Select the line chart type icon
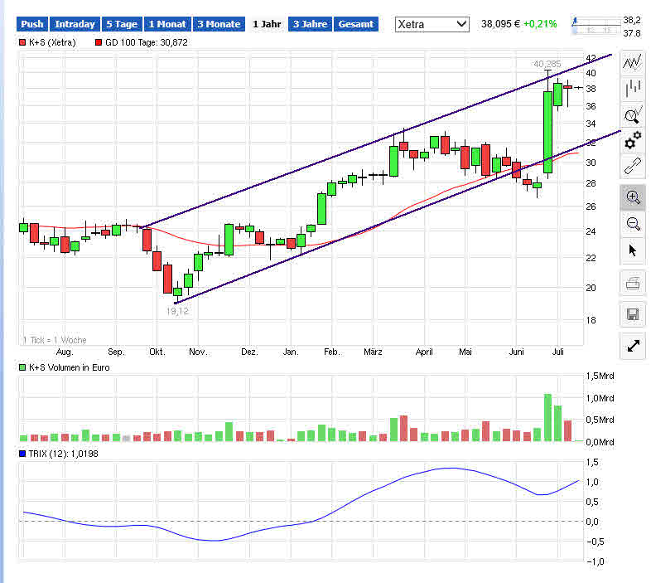This screenshot has height=583, width=651. (x=633, y=63)
